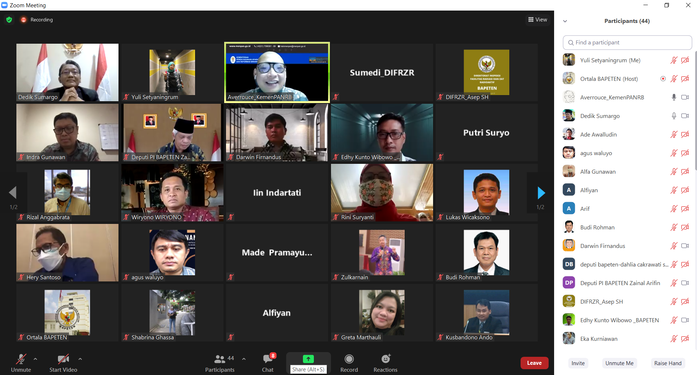Click Deputi PI BAPETEN Zainal Arifin's camera icon
697x375 pixels.
point(685,283)
